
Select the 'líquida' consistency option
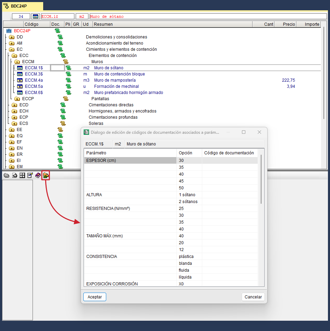click(x=171, y=277)
